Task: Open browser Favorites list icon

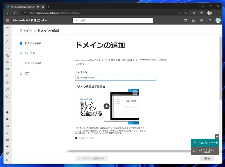Action: [x=194, y=13]
